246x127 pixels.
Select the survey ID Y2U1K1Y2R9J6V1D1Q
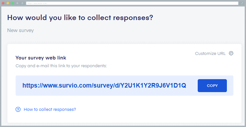(153, 86)
